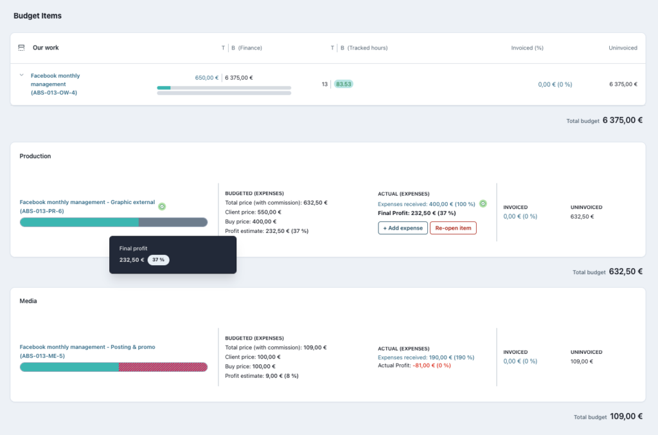Click the Our work finance progress bar
This screenshot has width=658, height=435.
pyautogui.click(x=224, y=88)
